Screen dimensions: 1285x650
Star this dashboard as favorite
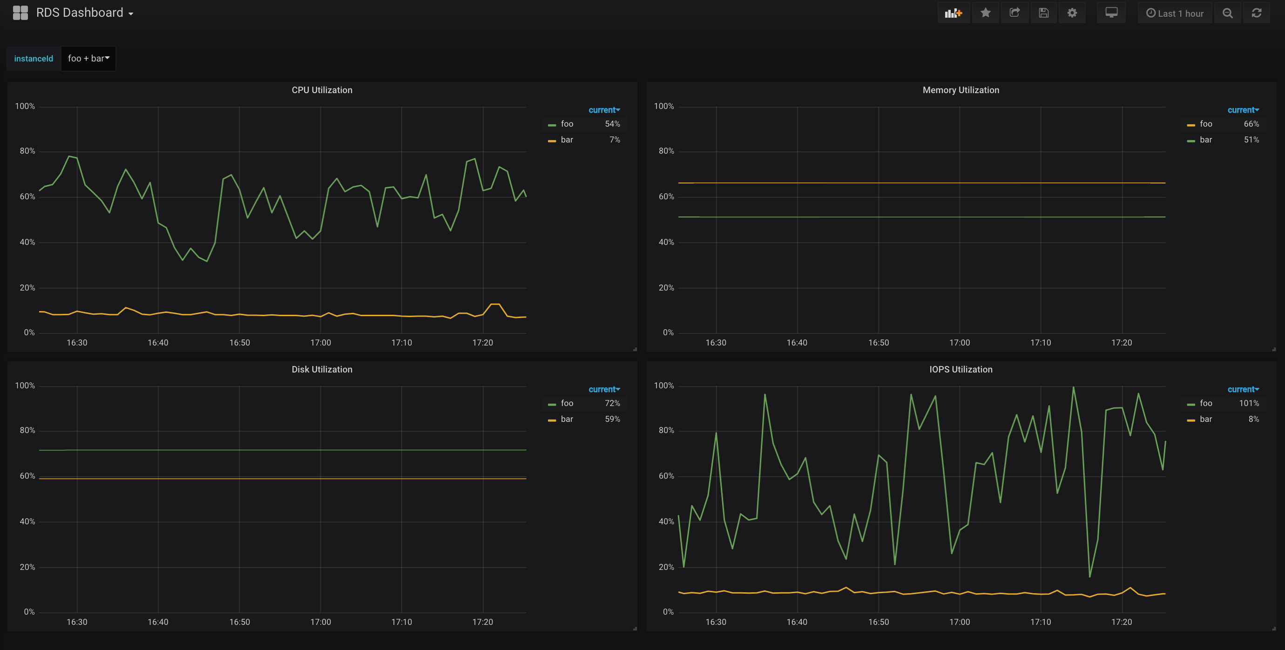pos(985,13)
